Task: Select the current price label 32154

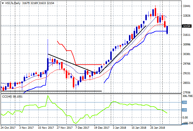Action: click(187, 26)
